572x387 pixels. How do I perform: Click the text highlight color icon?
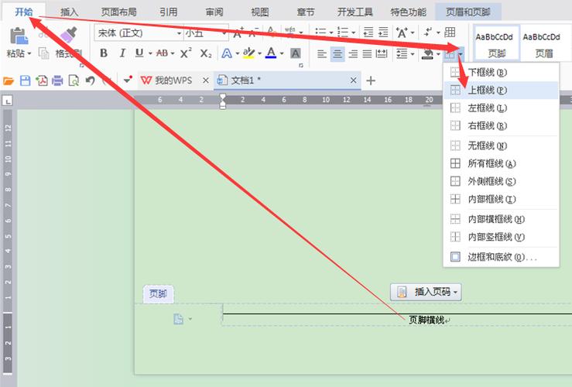click(248, 53)
